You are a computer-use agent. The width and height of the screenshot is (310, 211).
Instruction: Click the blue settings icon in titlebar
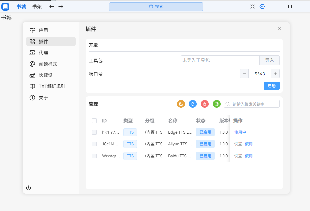pyautogui.click(x=262, y=6)
